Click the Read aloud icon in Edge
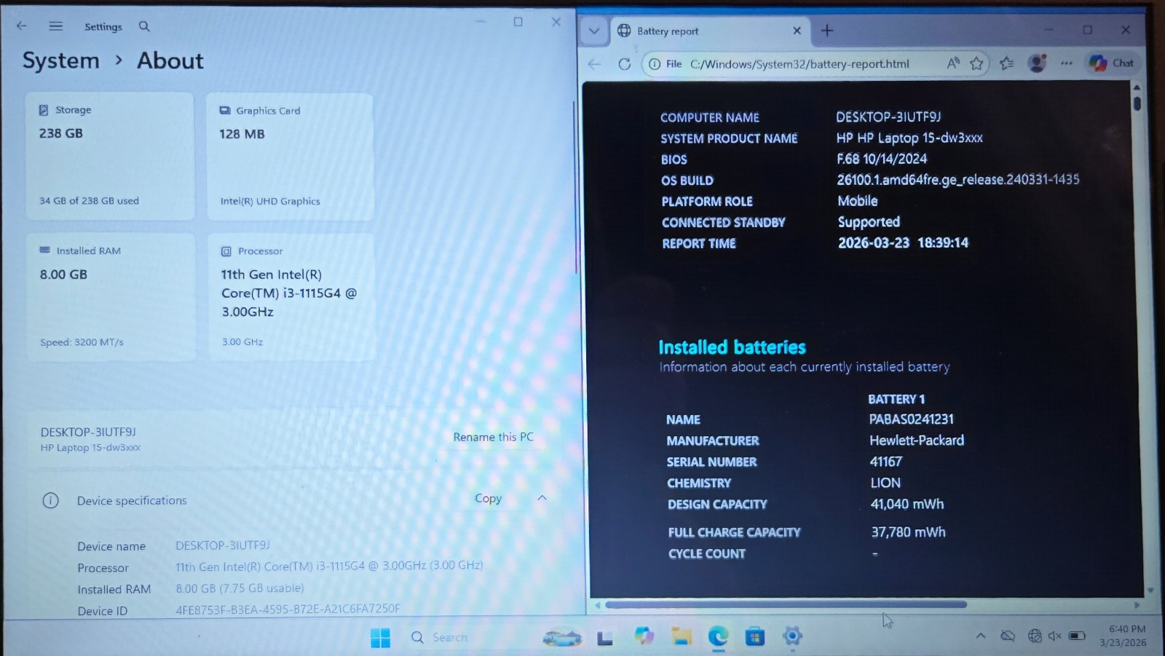This screenshot has width=1165, height=656. click(x=953, y=63)
